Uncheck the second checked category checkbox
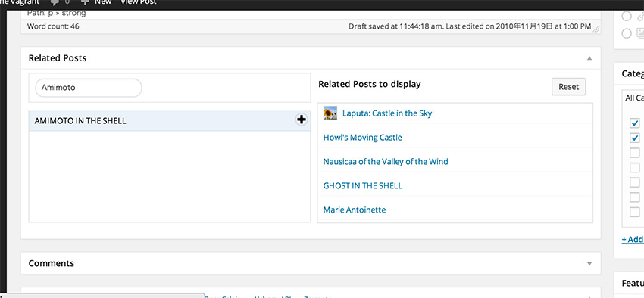644x298 pixels. click(x=635, y=138)
